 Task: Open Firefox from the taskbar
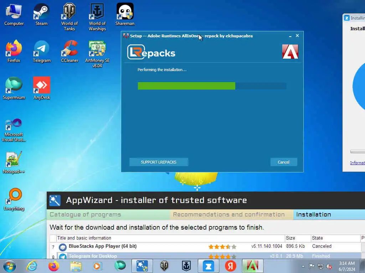tap(54, 266)
